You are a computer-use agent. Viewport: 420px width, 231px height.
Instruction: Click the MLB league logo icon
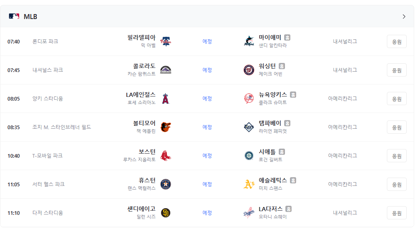[x=14, y=16]
